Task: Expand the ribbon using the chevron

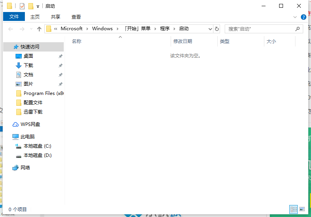Action: 295,17
